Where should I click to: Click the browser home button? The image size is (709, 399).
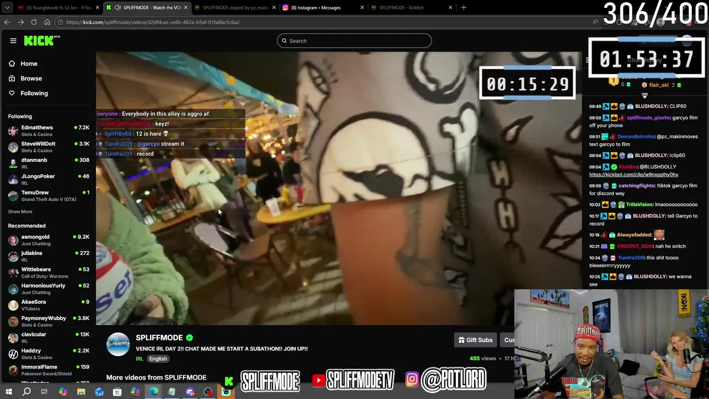47,22
